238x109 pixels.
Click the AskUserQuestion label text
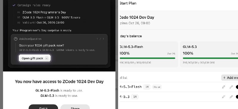pyautogui.click(x=30, y=39)
